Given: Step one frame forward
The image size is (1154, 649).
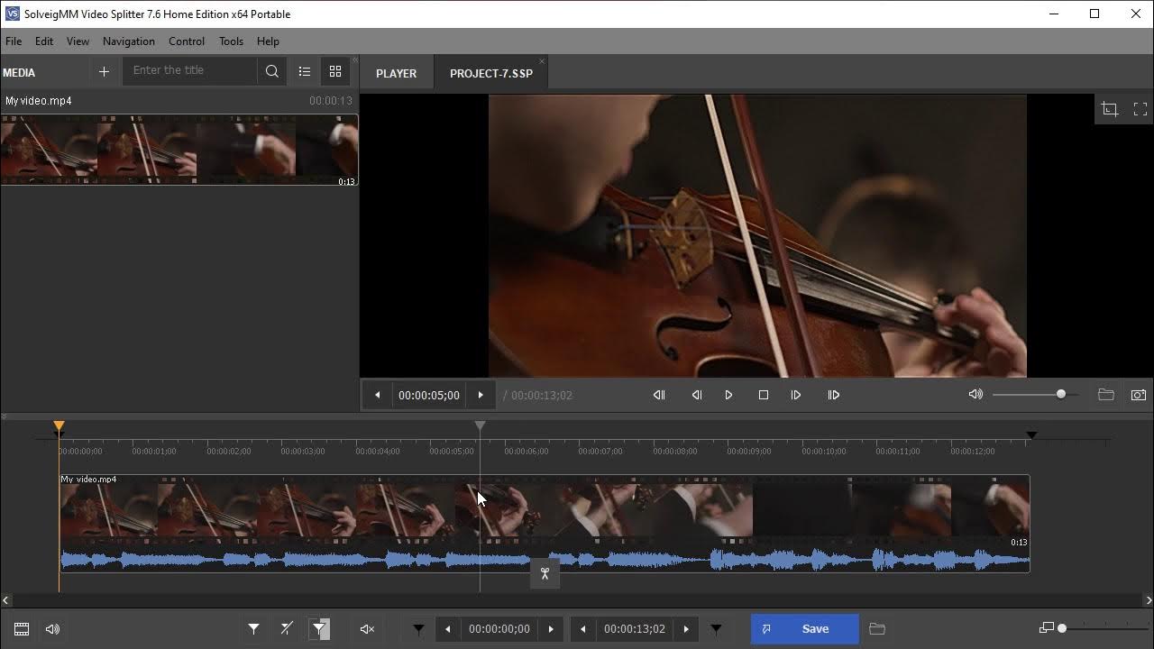Looking at the screenshot, I should (796, 395).
